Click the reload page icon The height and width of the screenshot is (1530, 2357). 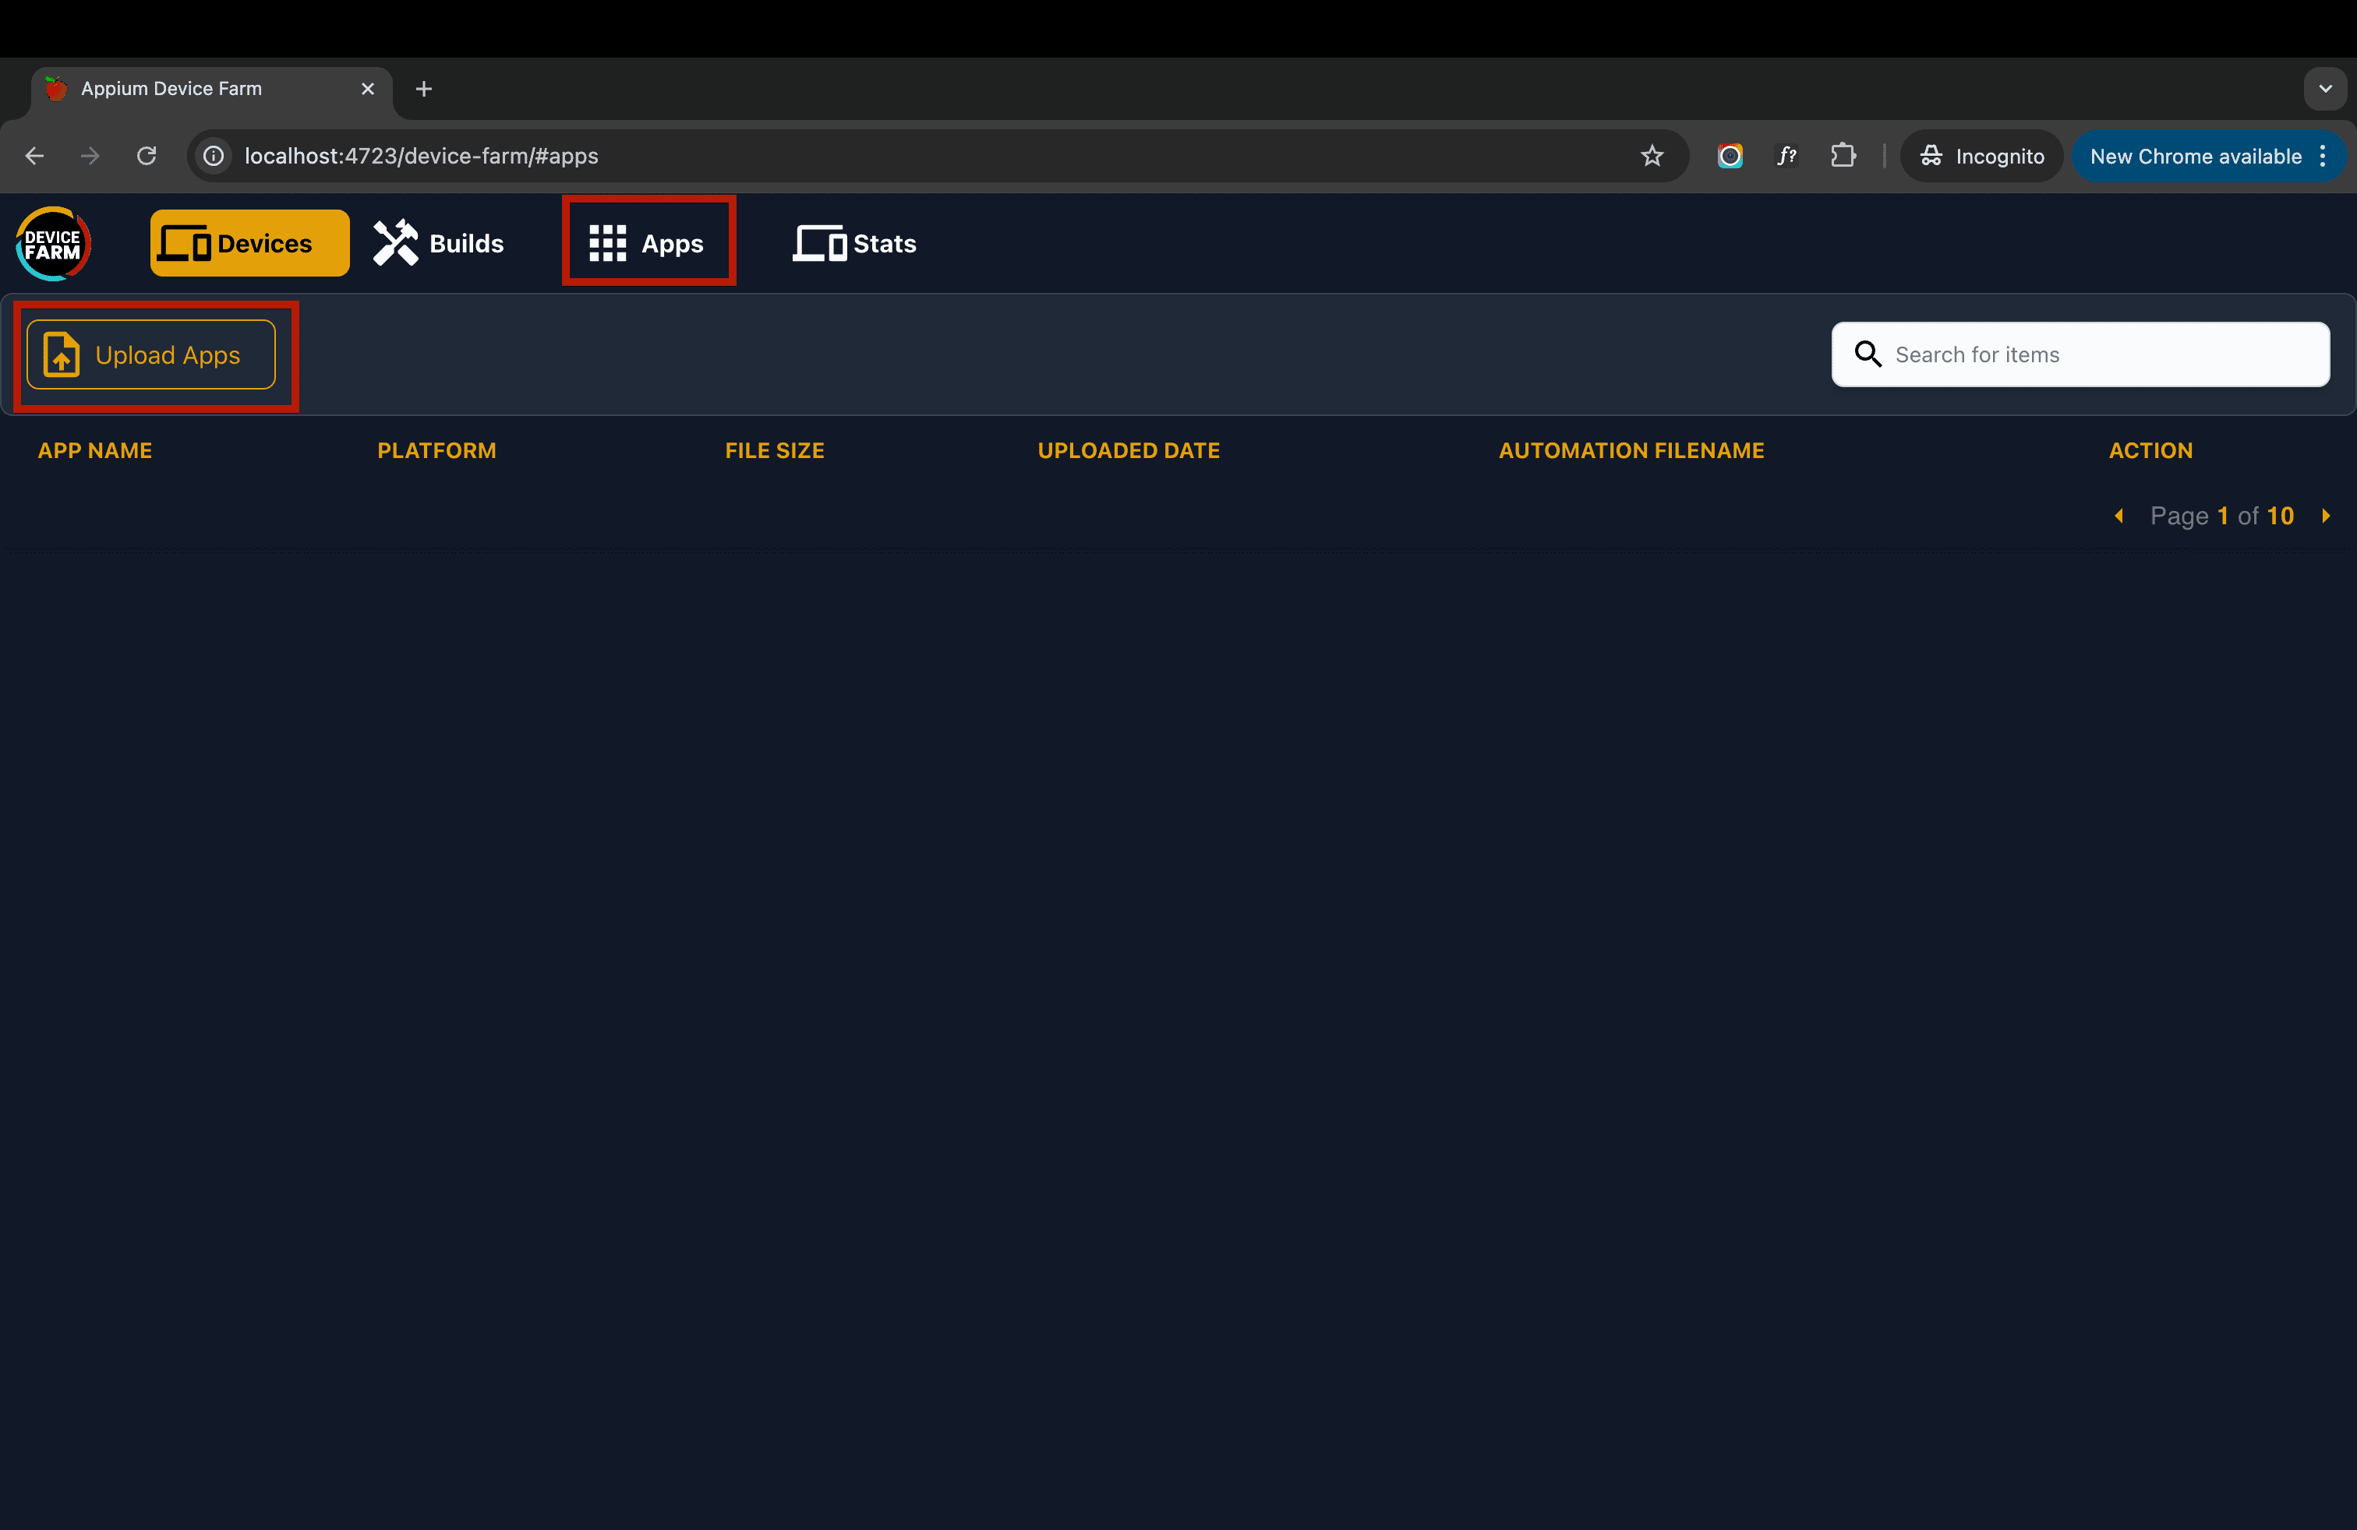(146, 155)
